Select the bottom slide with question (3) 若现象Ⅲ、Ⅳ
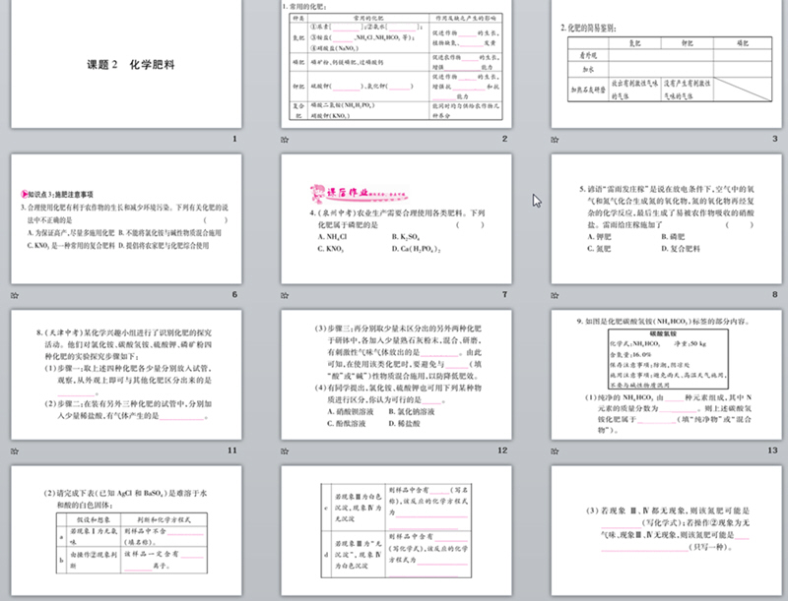The image size is (788, 601). (x=665, y=531)
